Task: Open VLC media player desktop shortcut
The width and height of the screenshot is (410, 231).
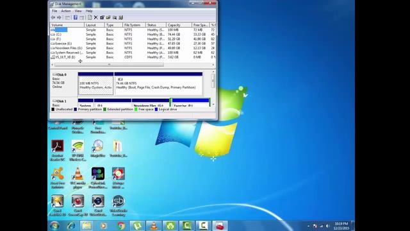Action: (78, 178)
